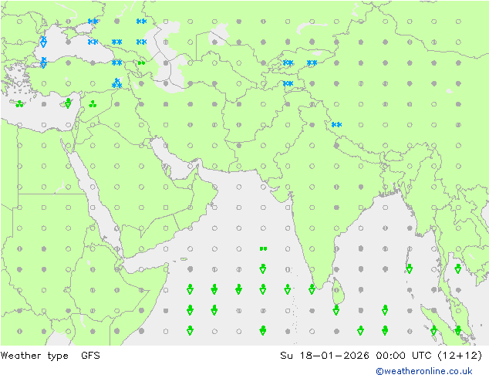
Task: Open the weatheronline.co.uk copyright link
Action: click(424, 371)
